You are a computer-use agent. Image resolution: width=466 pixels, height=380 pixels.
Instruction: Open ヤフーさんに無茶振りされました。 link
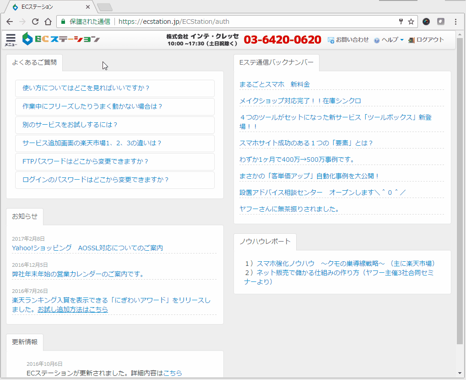[x=289, y=209]
